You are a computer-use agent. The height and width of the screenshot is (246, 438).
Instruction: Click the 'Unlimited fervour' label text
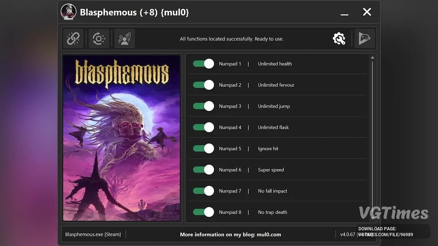[276, 85]
